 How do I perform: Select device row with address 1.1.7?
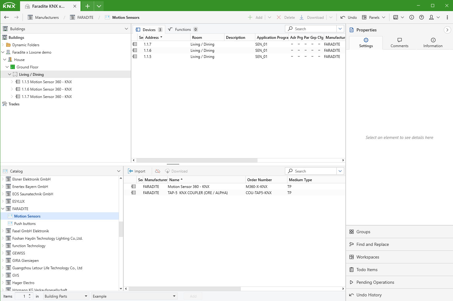click(x=238, y=44)
